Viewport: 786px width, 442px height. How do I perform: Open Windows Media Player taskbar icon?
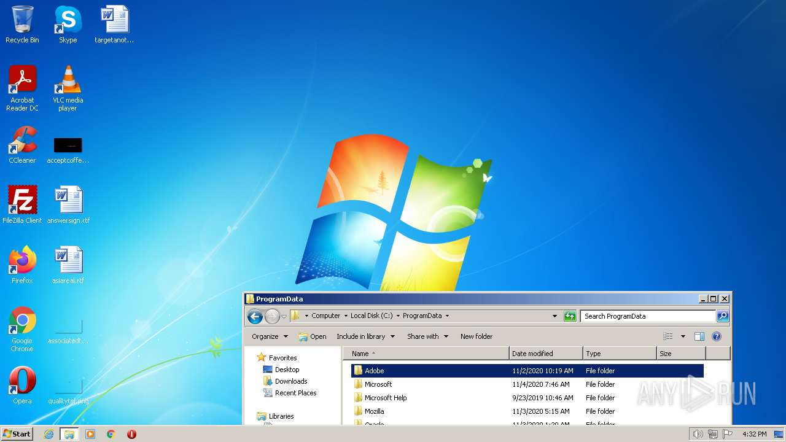[x=90, y=434]
